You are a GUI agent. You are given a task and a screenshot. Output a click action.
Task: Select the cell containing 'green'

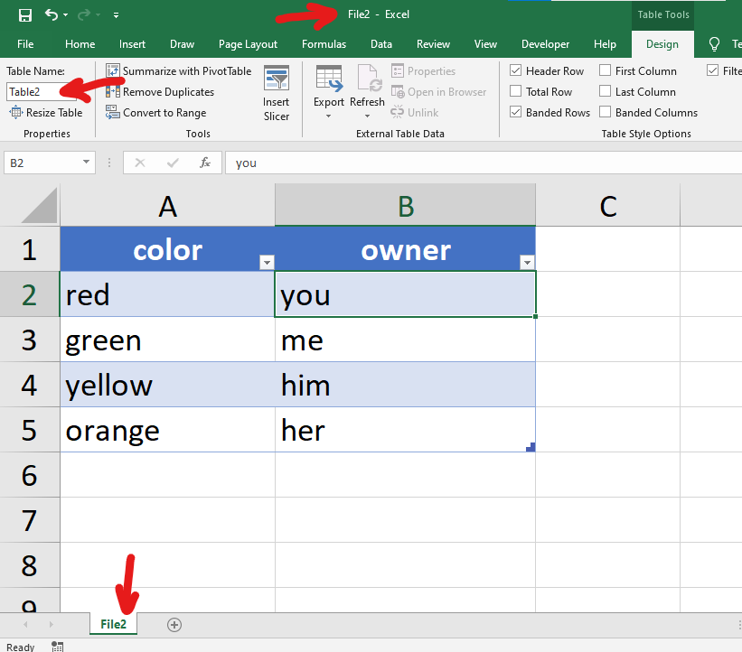(167, 340)
